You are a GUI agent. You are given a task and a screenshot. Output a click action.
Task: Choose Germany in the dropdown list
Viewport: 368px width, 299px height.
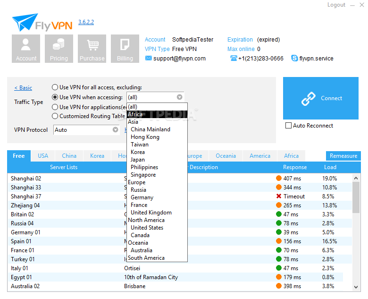157,197
